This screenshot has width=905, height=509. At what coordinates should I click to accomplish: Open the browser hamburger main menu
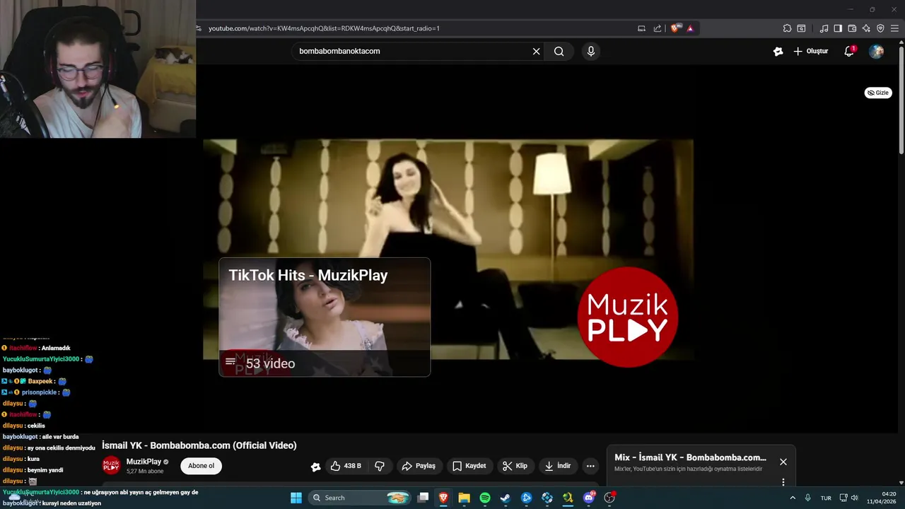(x=894, y=28)
